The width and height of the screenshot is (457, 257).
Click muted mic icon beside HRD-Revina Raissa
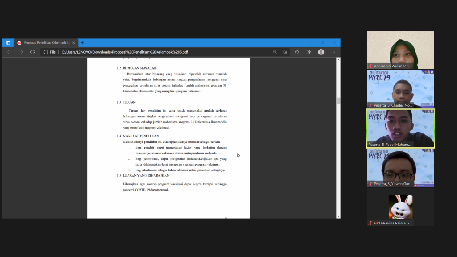(x=370, y=223)
